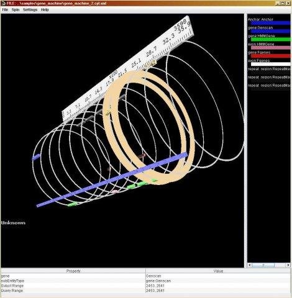Click the green gene:HMMGene legend swatch
Viewport: 292px width, 298px height.
(270, 40)
